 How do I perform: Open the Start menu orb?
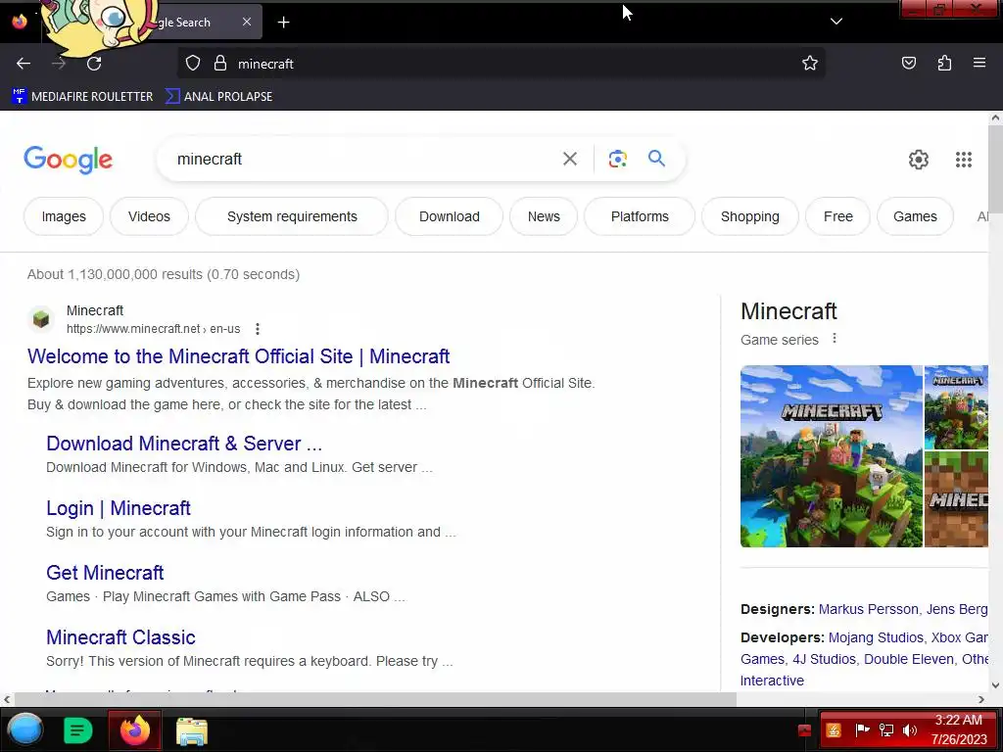pos(24,729)
